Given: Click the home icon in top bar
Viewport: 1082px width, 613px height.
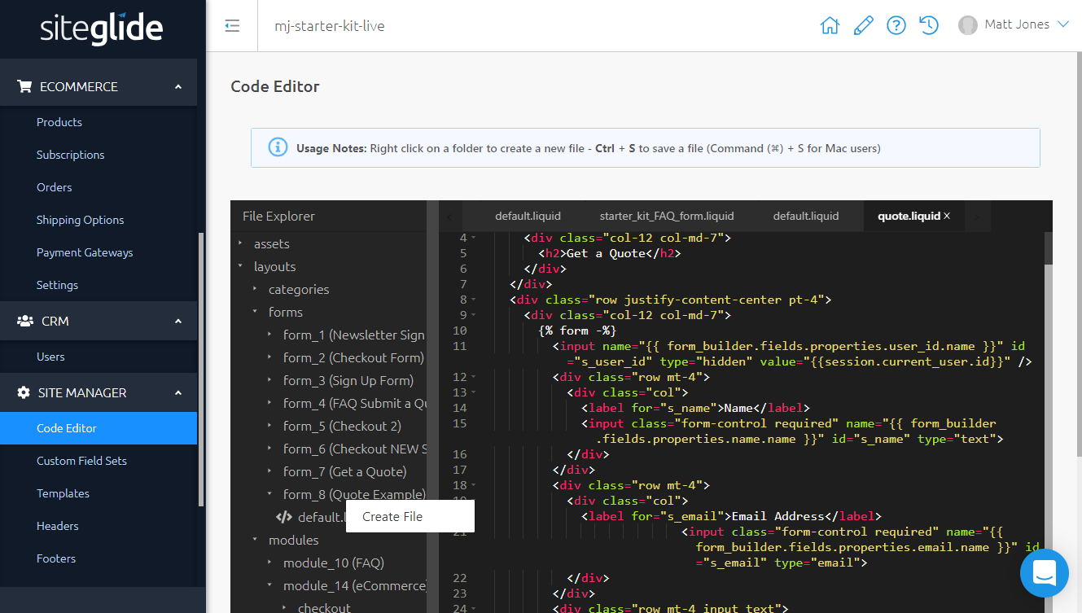Looking at the screenshot, I should click(x=830, y=25).
